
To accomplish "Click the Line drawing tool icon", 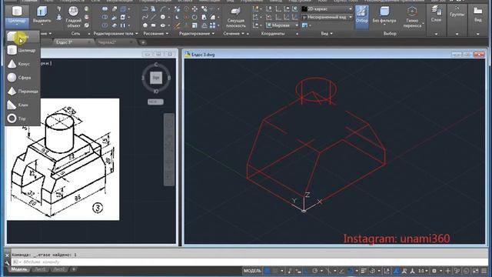I will click(x=153, y=17).
